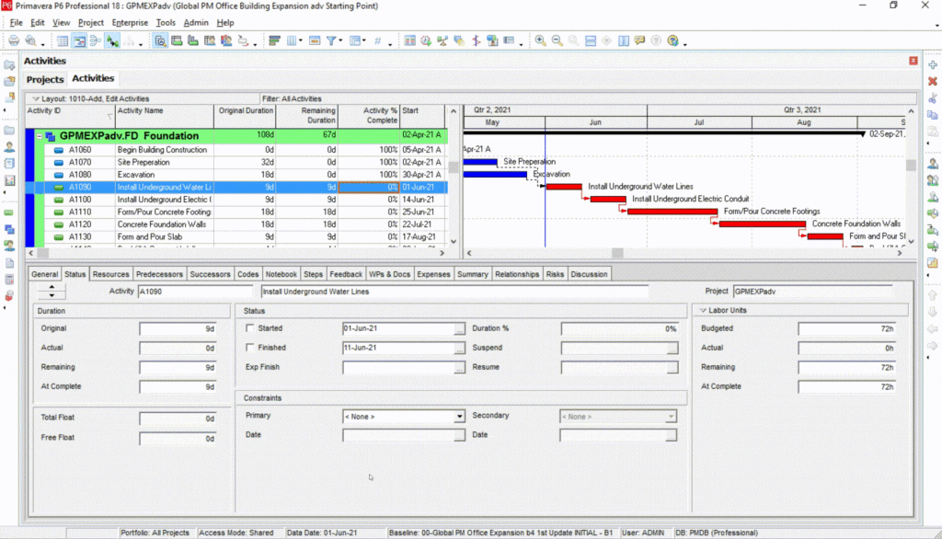Click the Resources icon in left sidebar
Screen dimensions: 942x539
tap(9, 147)
